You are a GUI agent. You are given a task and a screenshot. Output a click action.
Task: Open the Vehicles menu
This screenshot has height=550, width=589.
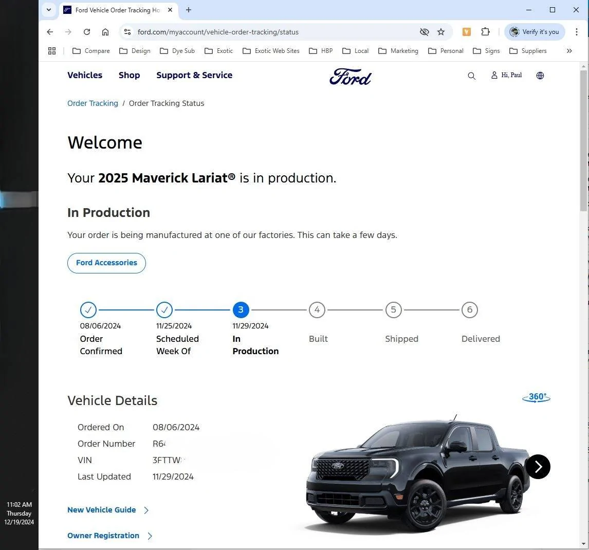85,75
